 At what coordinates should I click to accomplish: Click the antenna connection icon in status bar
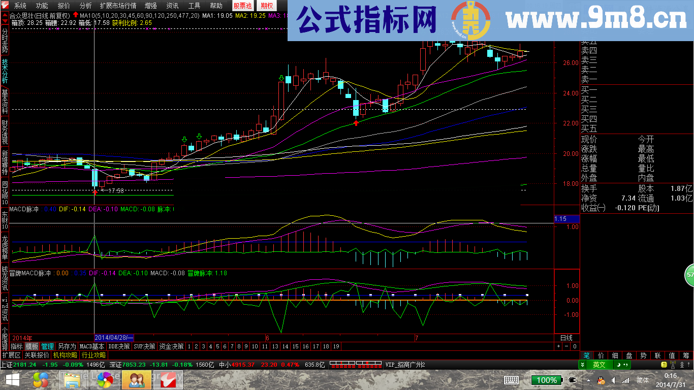click(x=673, y=366)
